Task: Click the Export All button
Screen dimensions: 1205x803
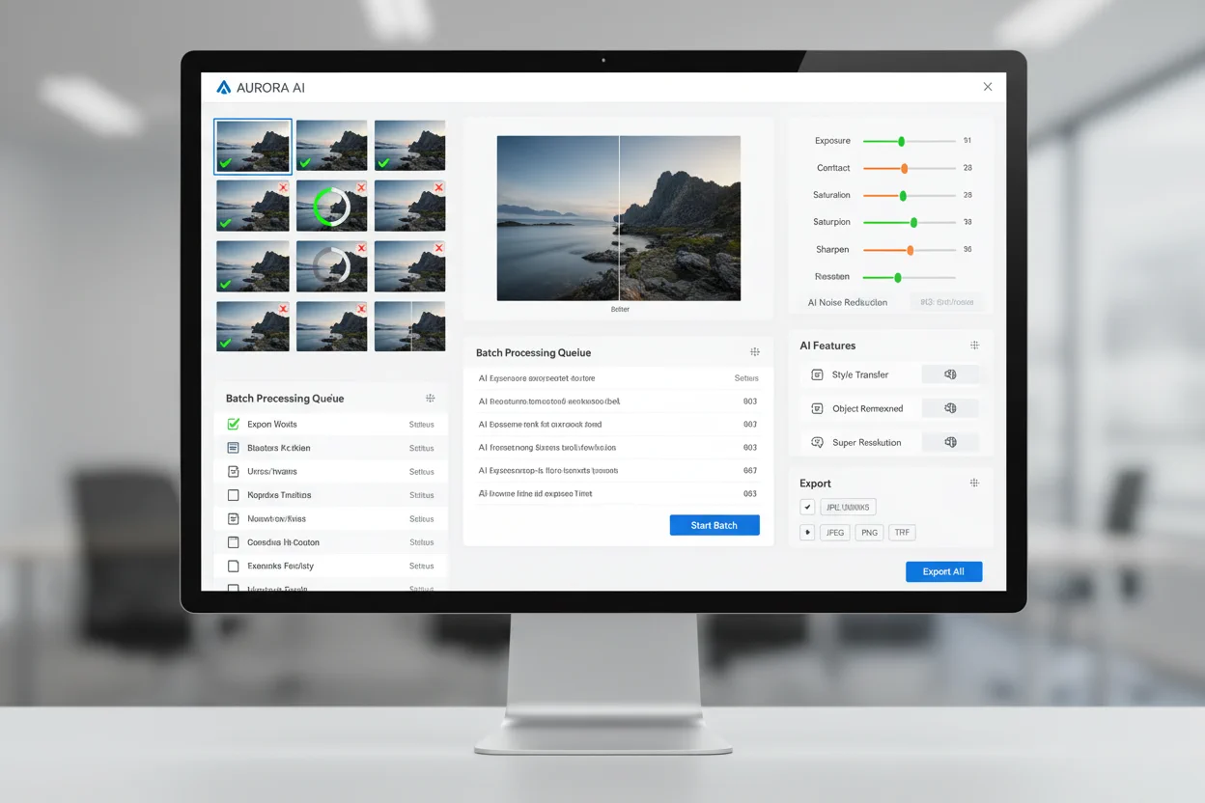Action: [943, 571]
